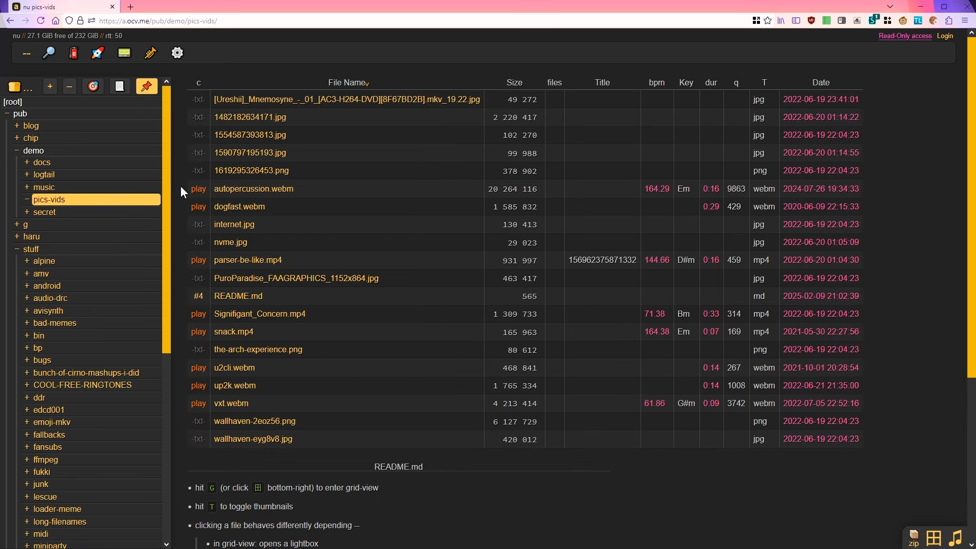Image resolution: width=976 pixels, height=549 pixels.
Task: Toggle grid-view at bottom right
Action: click(934, 538)
